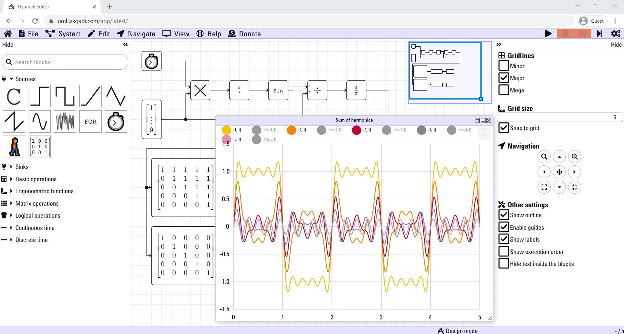Viewport: 624px width, 334px height.
Task: Zoom in in the Navigation panel
Action: pos(575,157)
